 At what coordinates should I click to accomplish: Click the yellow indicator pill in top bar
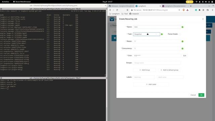point(189,2)
